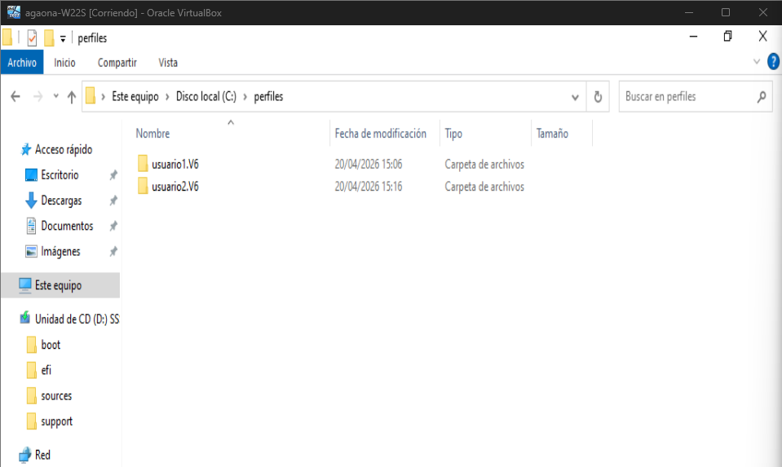Open recent locations dropdown arrow
Viewport: 782px width, 467px height.
pyautogui.click(x=55, y=97)
